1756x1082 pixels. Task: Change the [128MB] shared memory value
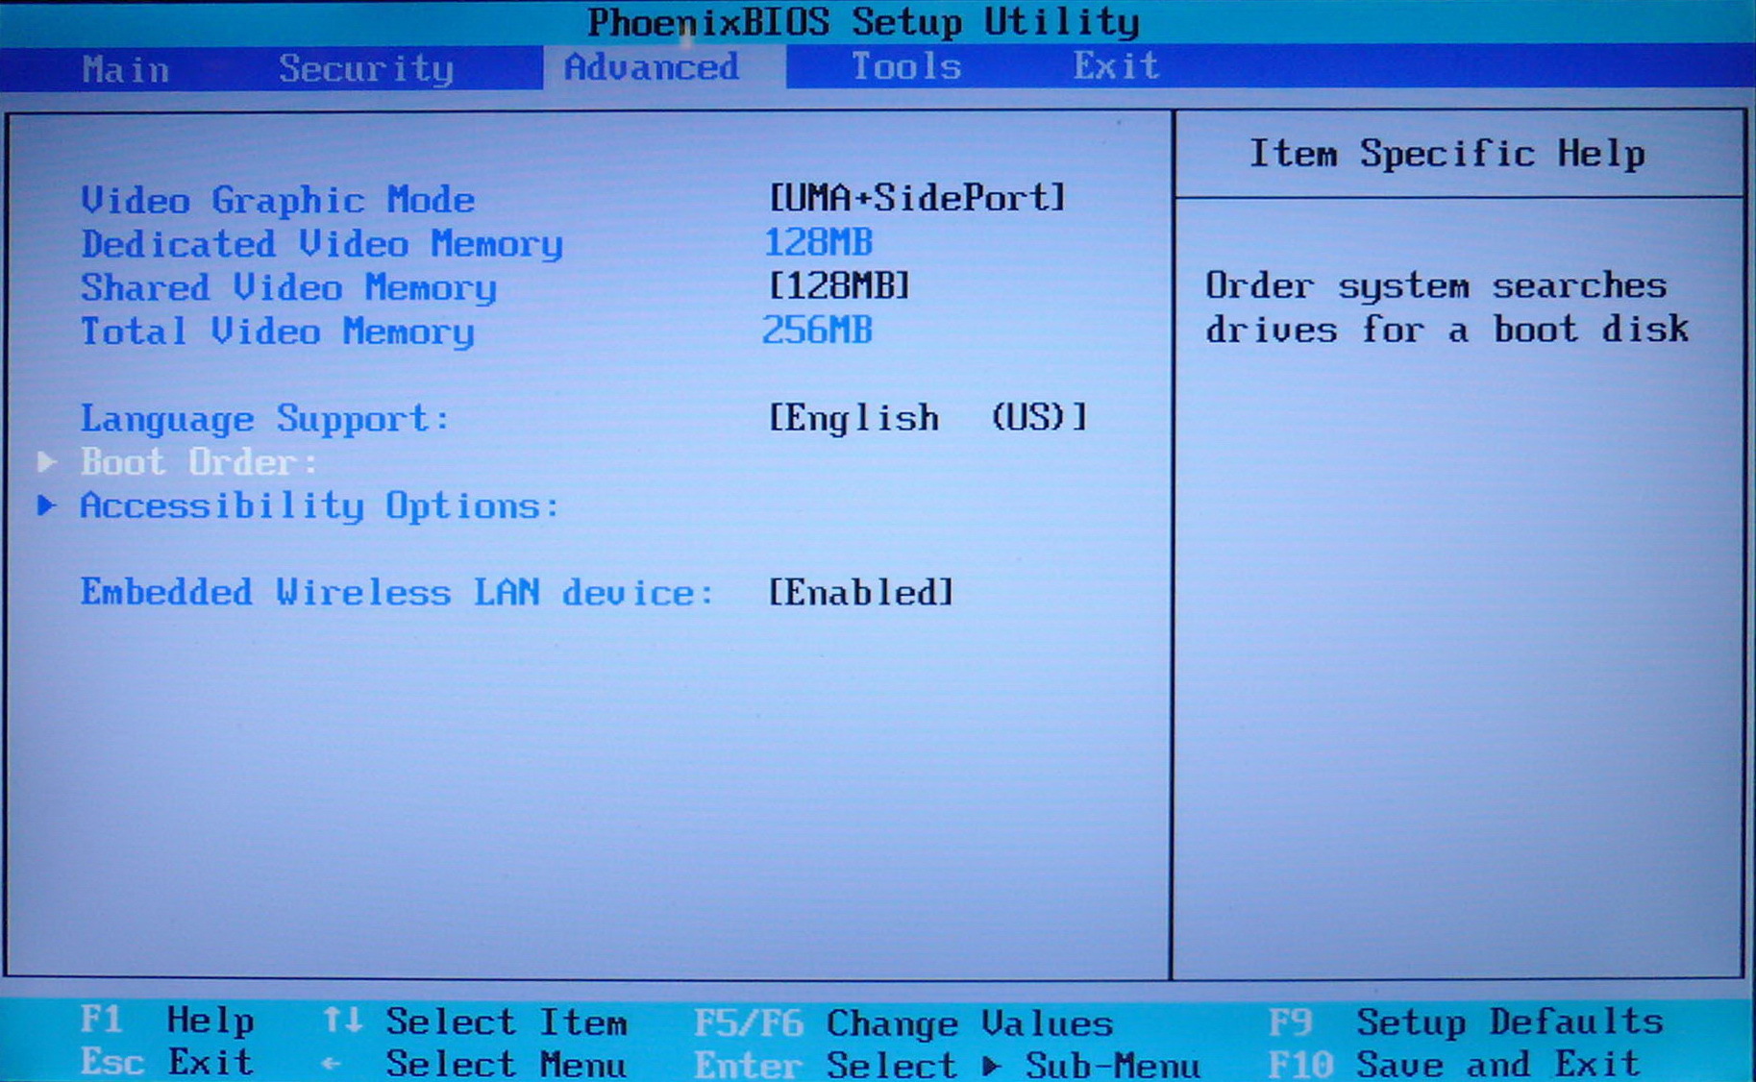(839, 286)
